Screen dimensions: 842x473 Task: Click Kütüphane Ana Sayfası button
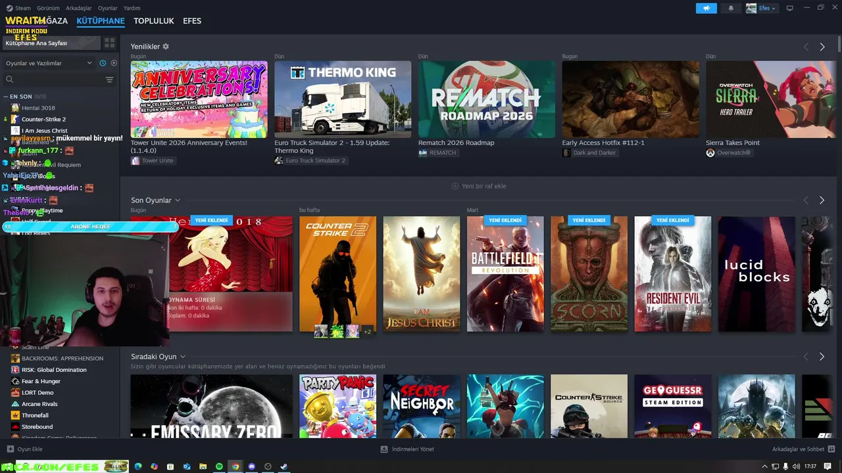pos(51,43)
